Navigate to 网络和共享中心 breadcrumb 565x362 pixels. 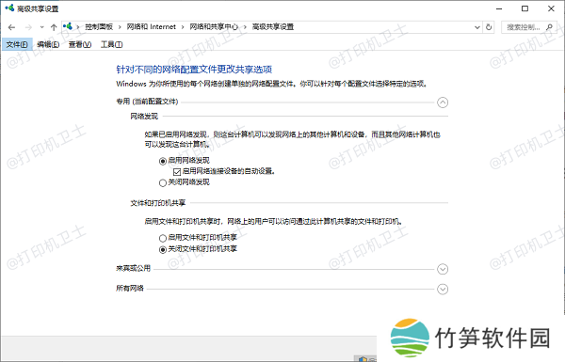tap(214, 26)
